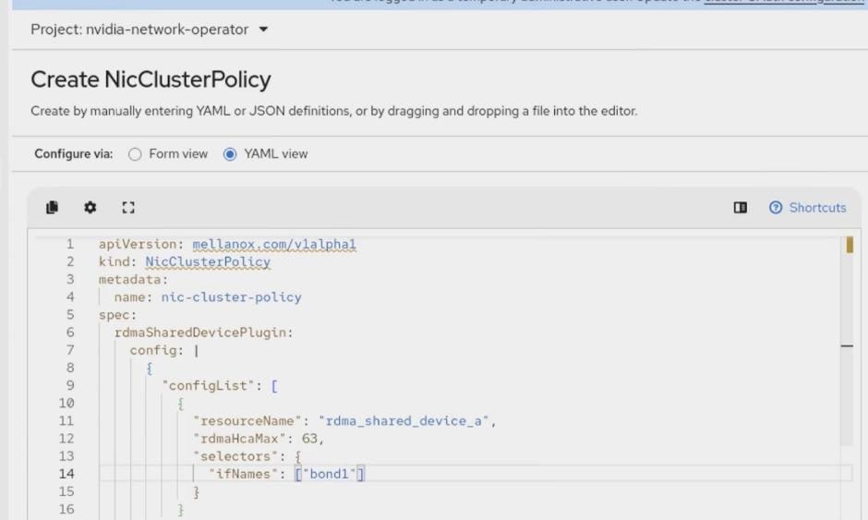Click the editor vertical scrollbar

847,341
